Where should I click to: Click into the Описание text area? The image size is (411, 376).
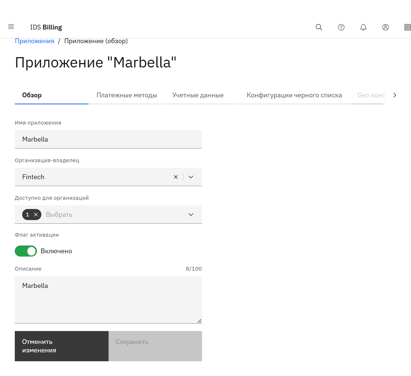coord(108,299)
